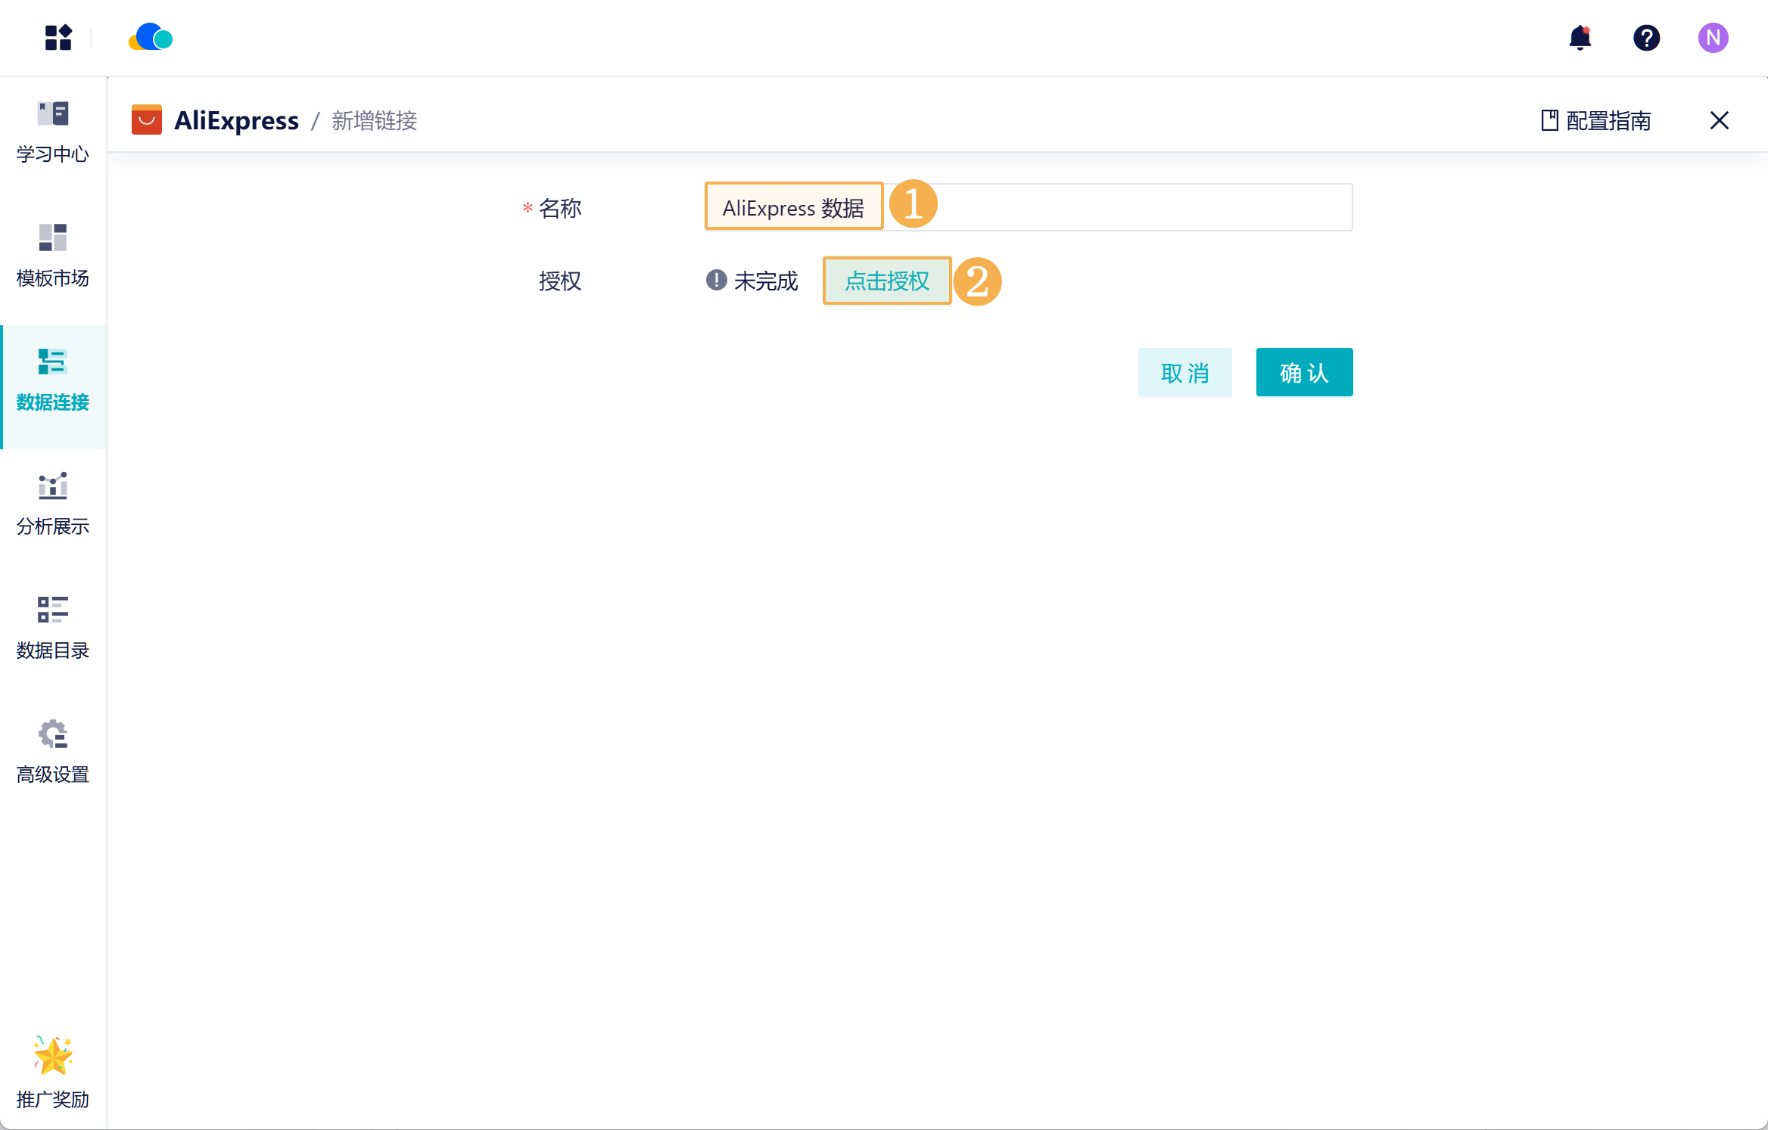The image size is (1768, 1130).
Task: Click the 未完成 warning status icon
Action: (716, 280)
